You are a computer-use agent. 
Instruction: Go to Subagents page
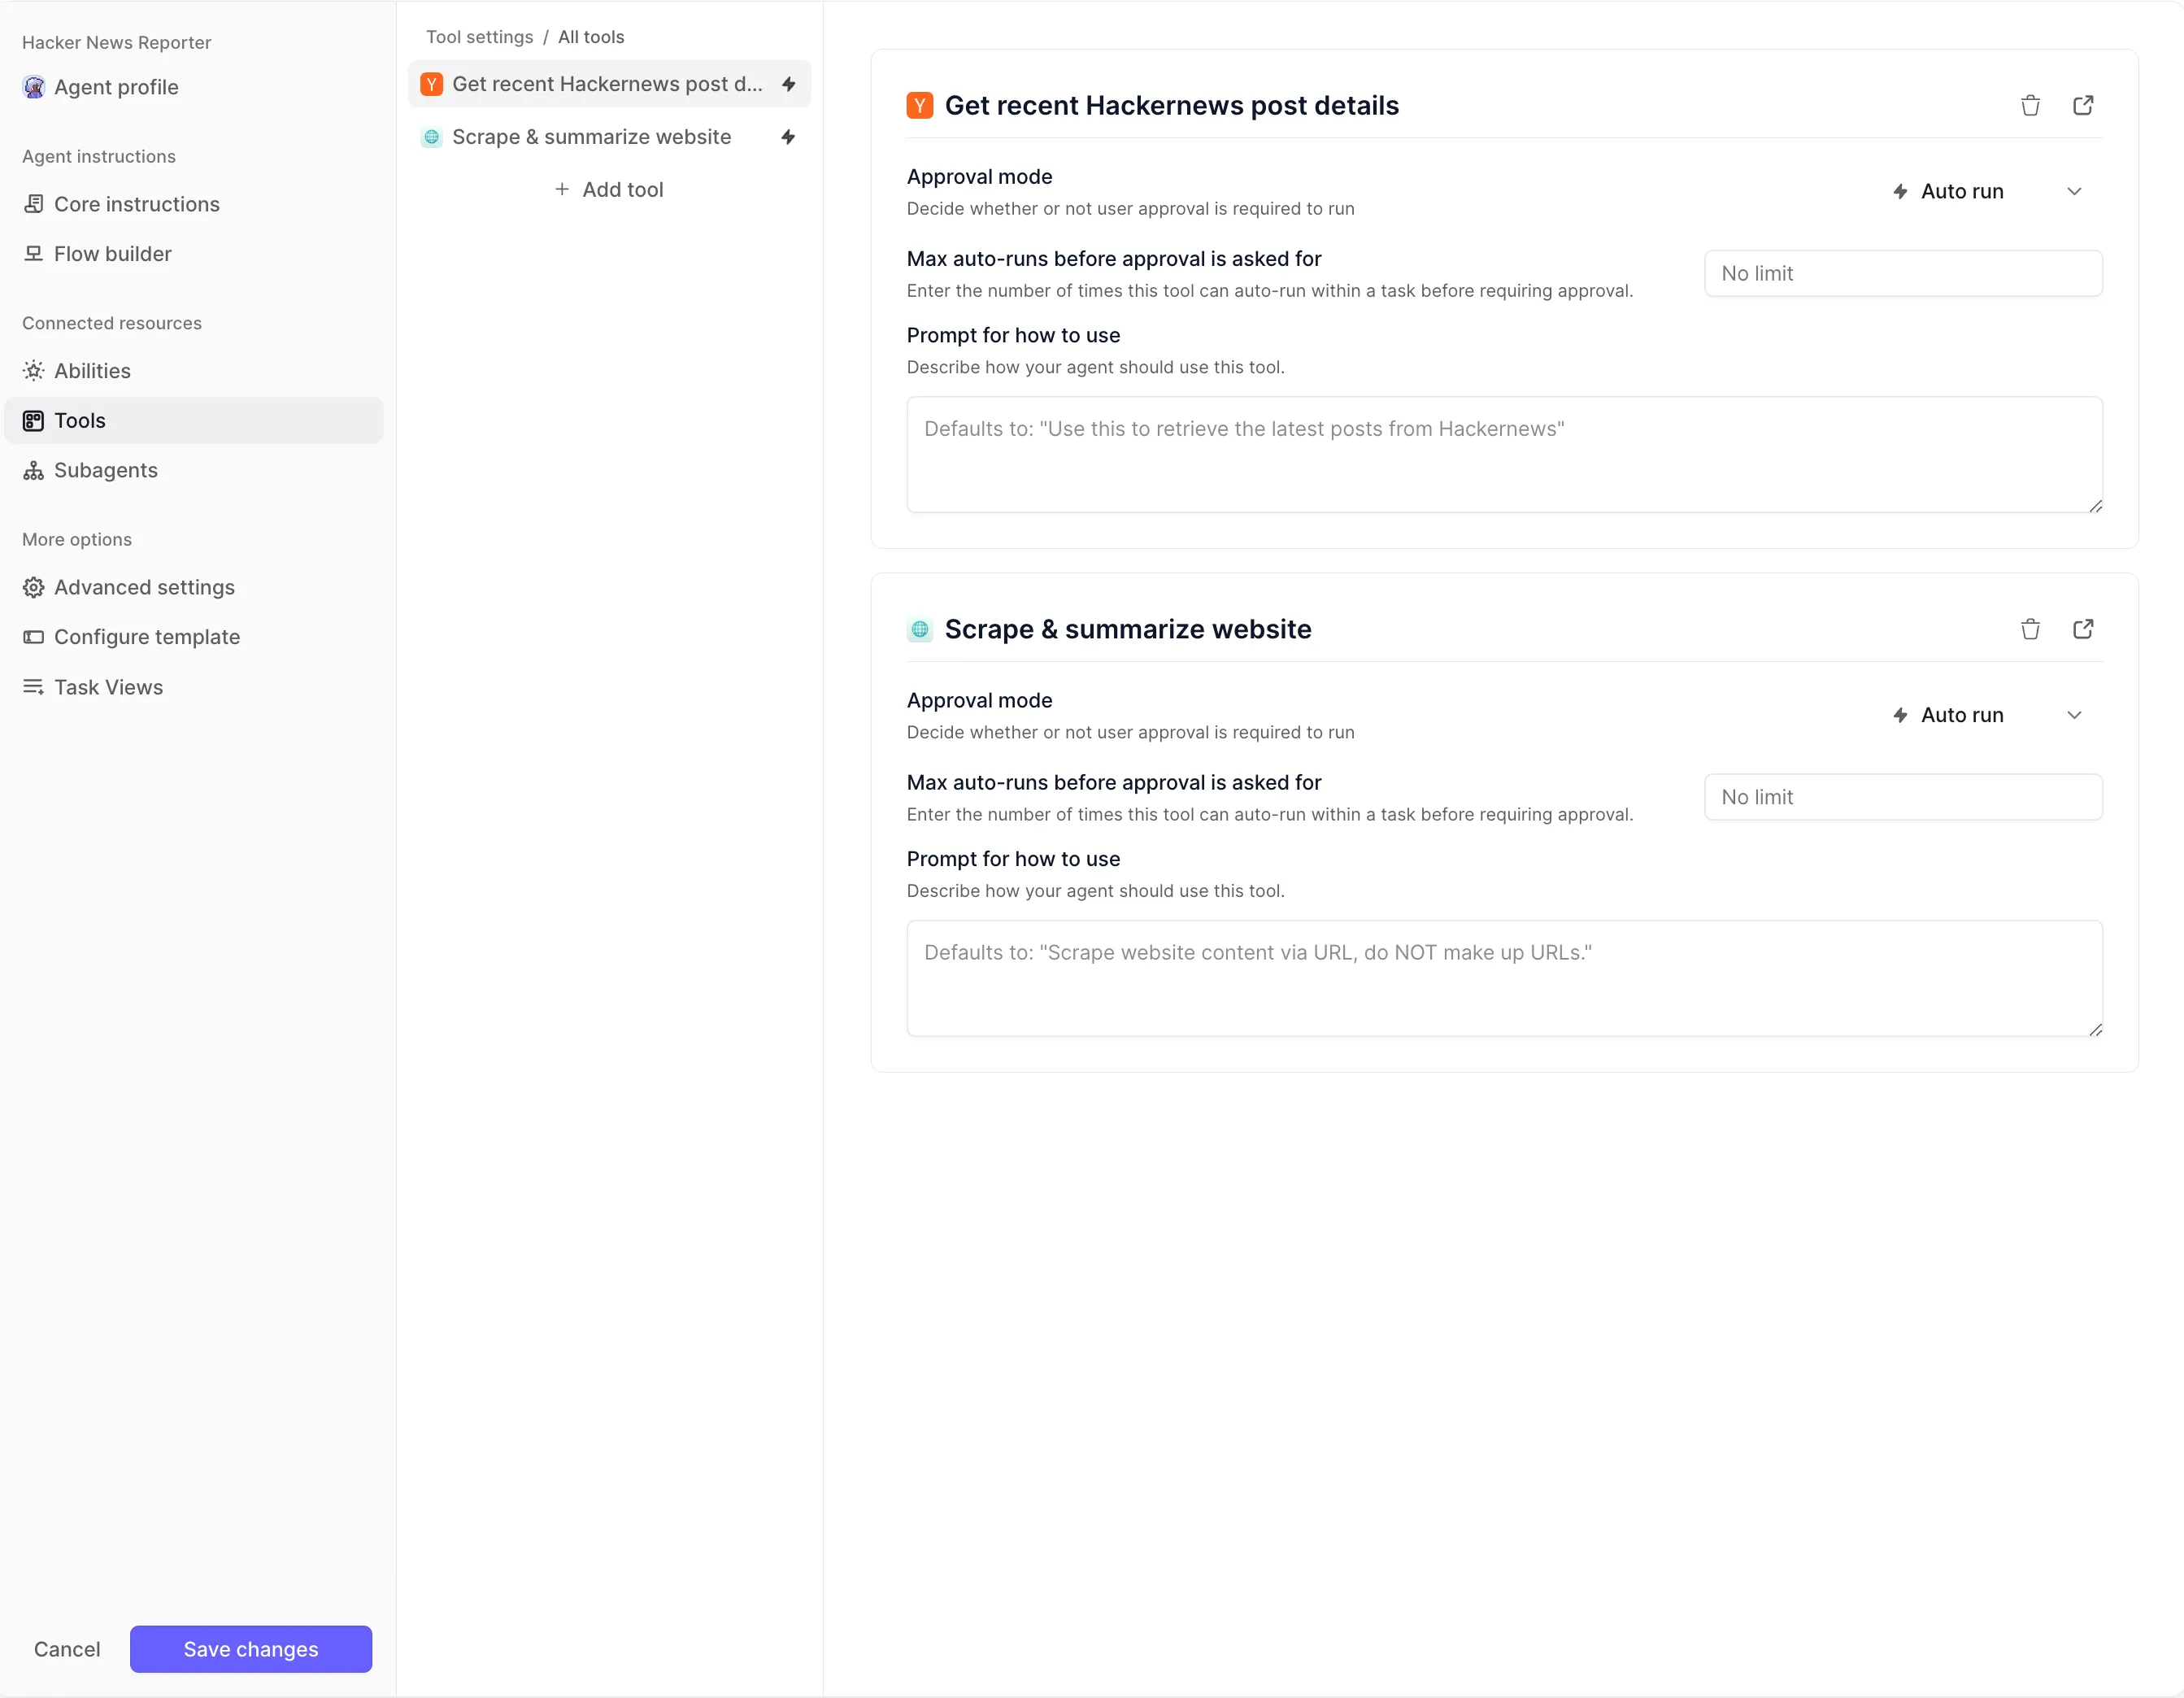click(105, 470)
